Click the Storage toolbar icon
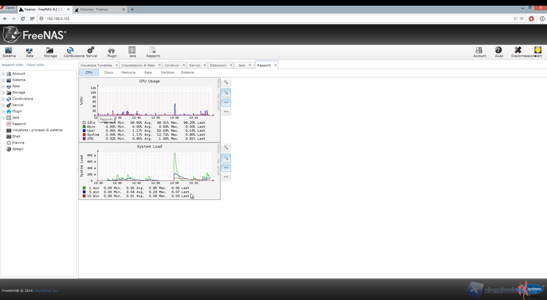The width and height of the screenshot is (547, 300). 50,52
